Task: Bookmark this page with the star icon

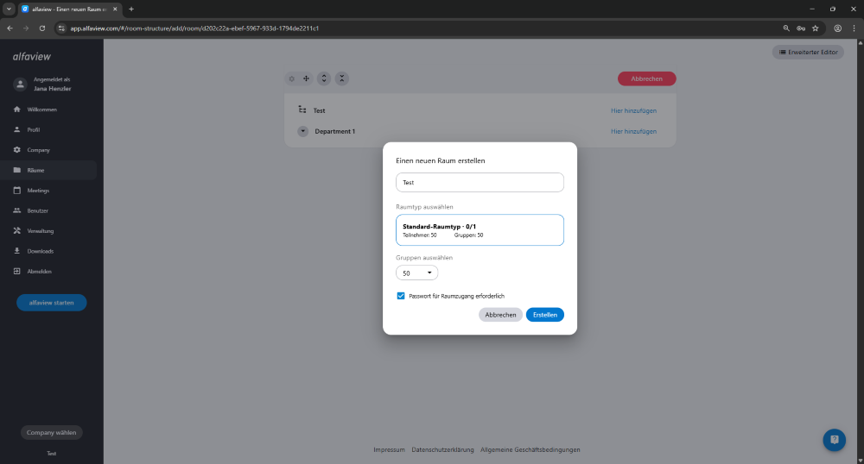Action: [815, 28]
